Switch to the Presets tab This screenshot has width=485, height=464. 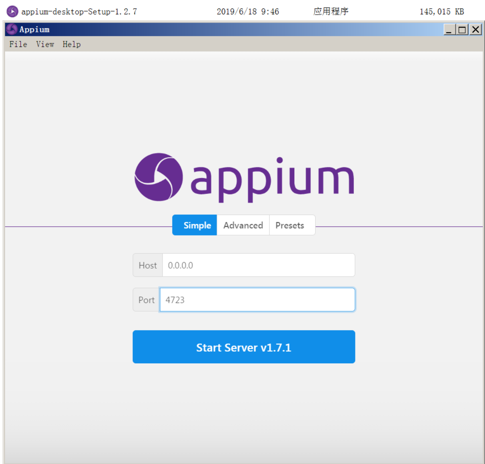coord(290,225)
